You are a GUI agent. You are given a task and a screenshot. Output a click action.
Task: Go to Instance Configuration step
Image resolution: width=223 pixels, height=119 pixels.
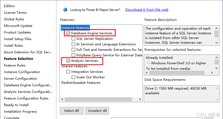22,72
